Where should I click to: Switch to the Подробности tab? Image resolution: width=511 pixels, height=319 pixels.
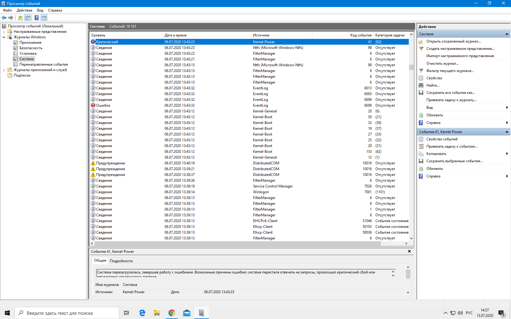click(x=121, y=261)
